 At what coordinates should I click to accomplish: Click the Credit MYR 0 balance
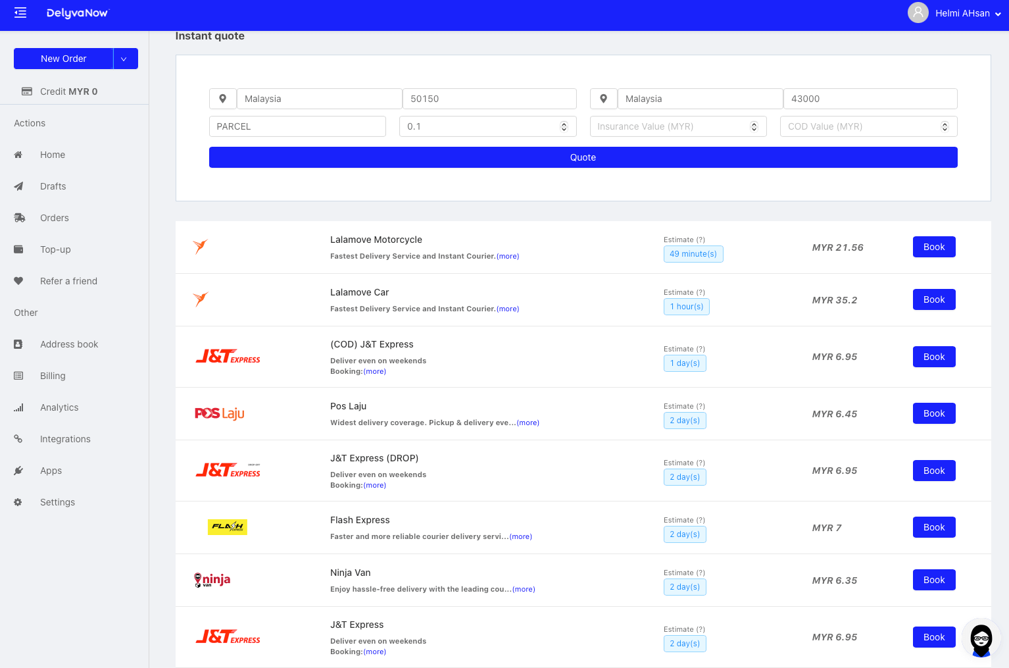tap(69, 91)
